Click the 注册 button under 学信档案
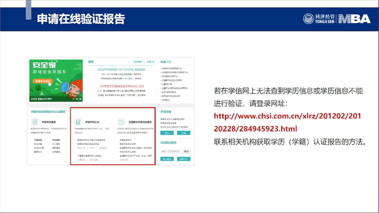379x213 pixels. pos(184,133)
